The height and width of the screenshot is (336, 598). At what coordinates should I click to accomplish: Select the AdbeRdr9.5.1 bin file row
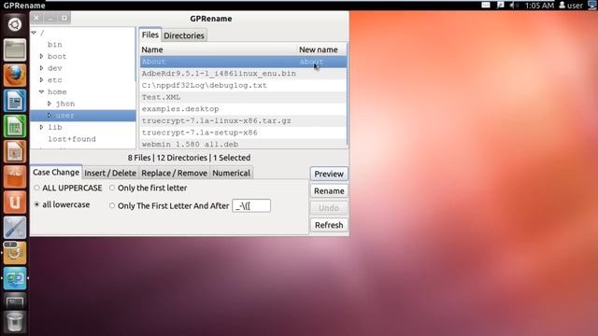(243, 74)
